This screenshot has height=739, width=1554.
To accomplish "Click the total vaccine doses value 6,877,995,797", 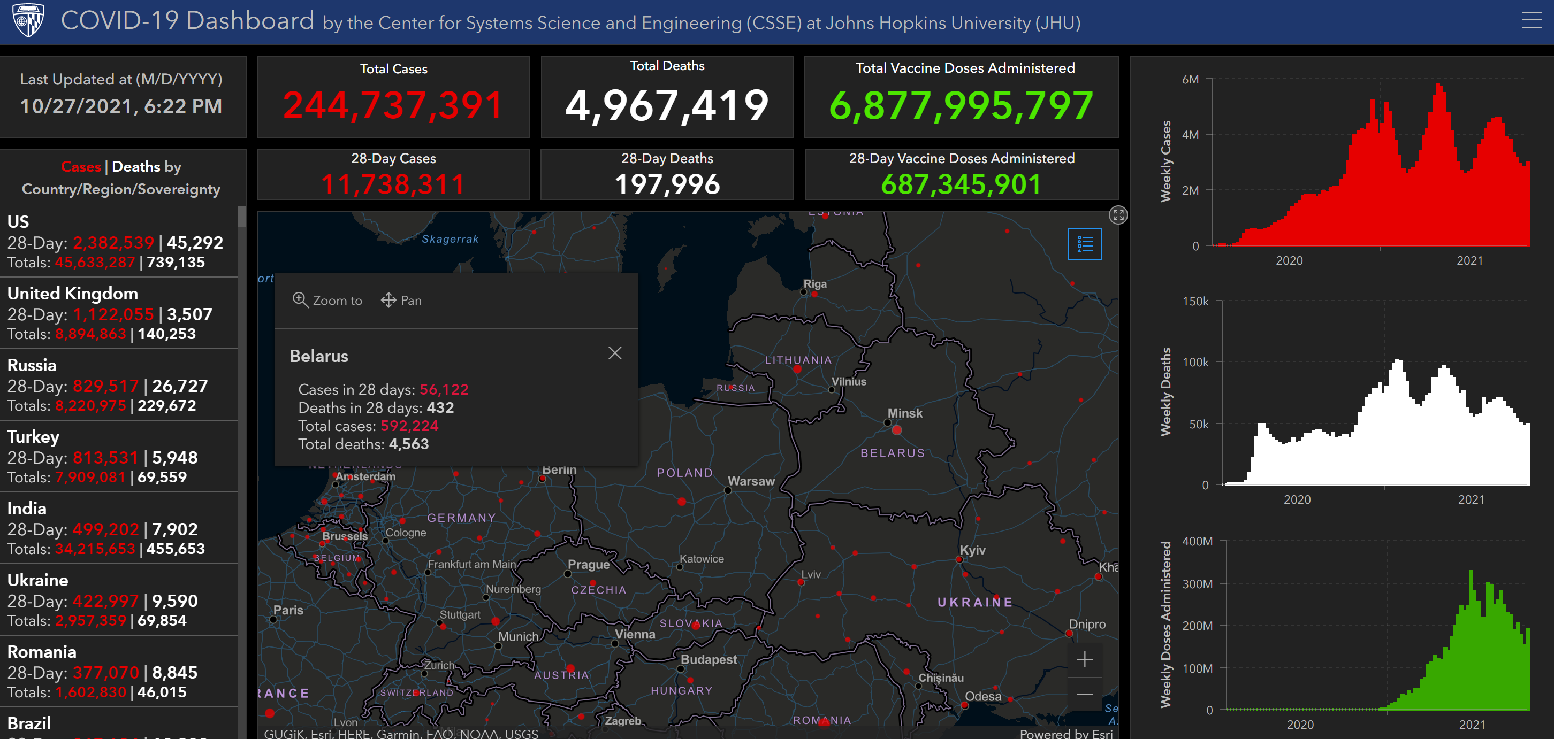I will pos(961,105).
